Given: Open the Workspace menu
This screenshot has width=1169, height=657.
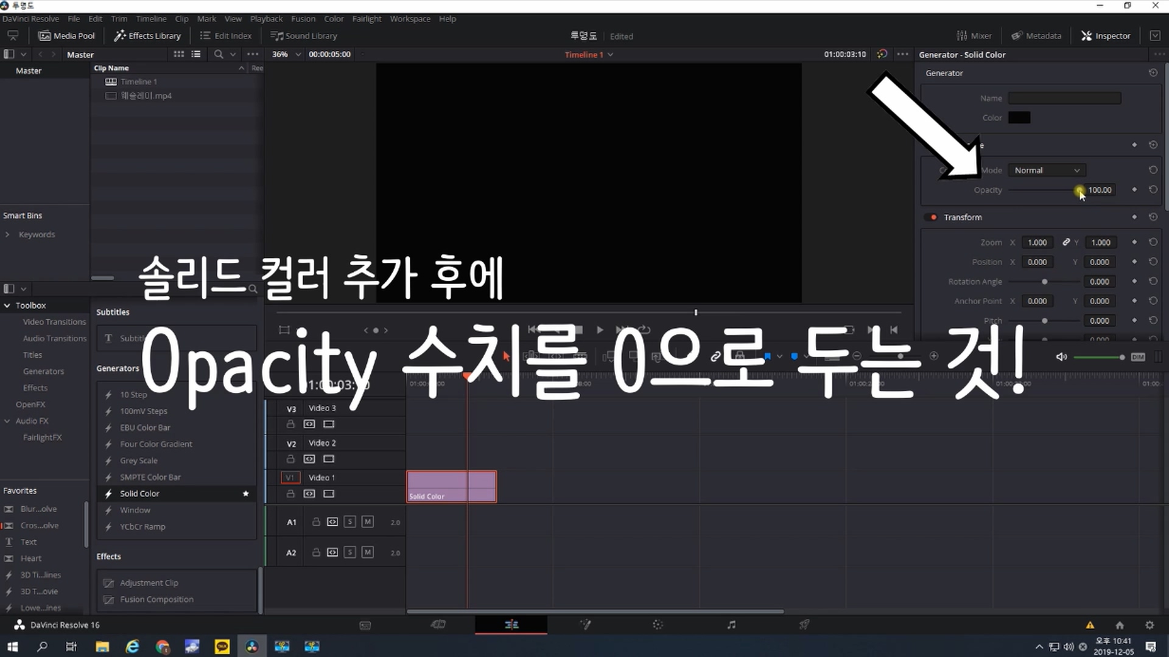Looking at the screenshot, I should (x=410, y=19).
